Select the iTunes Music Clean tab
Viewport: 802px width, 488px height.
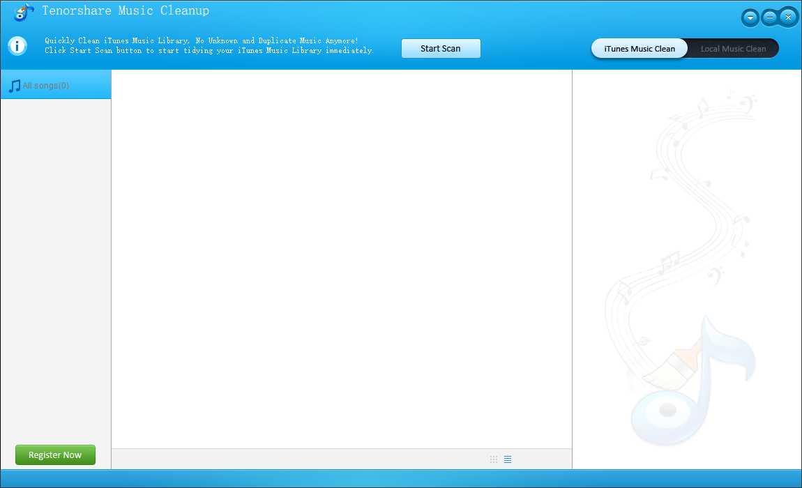coord(639,48)
